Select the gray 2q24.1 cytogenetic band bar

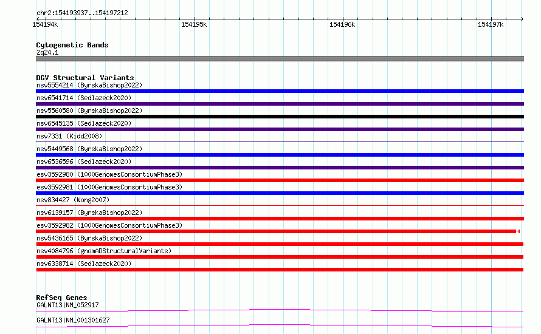(280, 59)
